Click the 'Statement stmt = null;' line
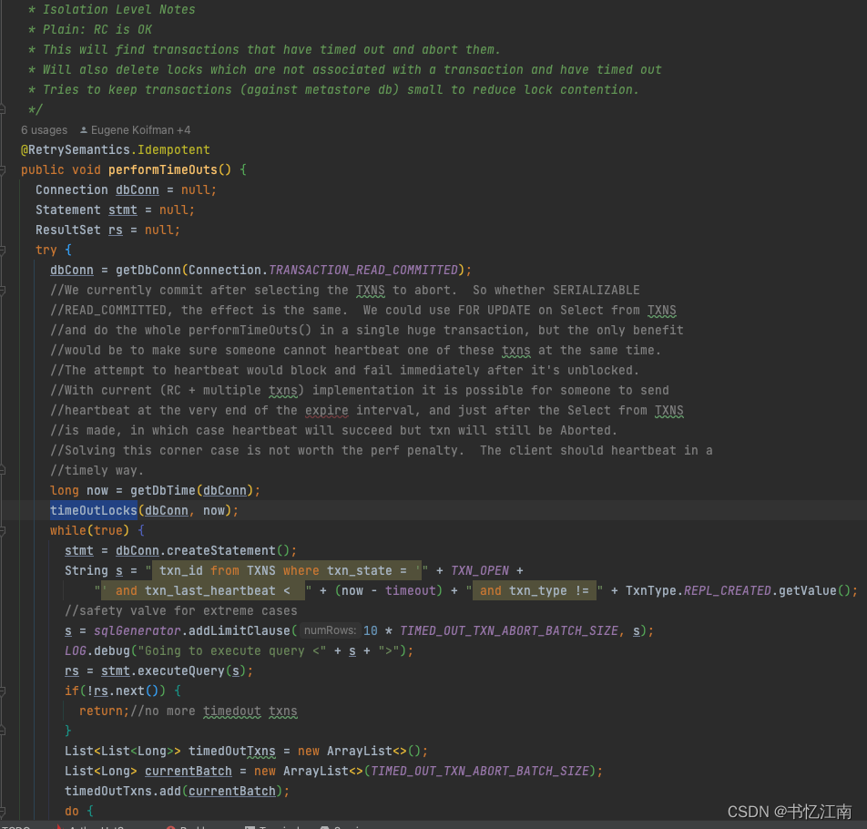 click(x=115, y=210)
